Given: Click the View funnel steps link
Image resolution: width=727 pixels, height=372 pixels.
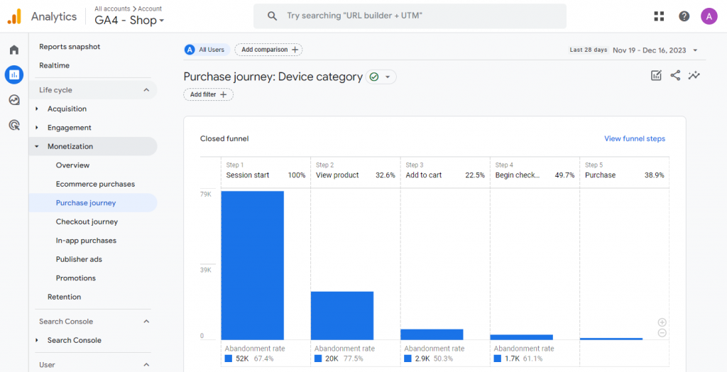Looking at the screenshot, I should [634, 138].
